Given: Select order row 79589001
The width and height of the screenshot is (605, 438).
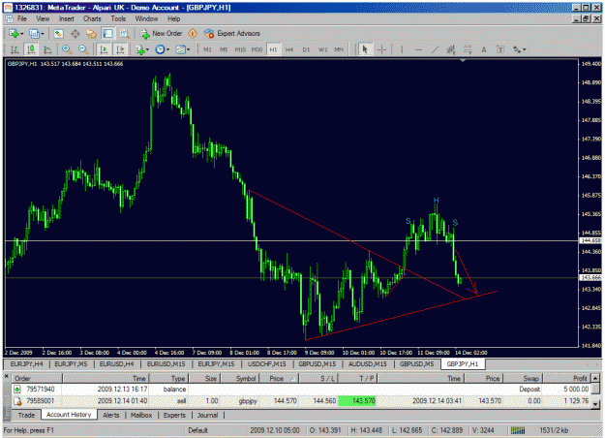Looking at the screenshot, I should coord(302,401).
